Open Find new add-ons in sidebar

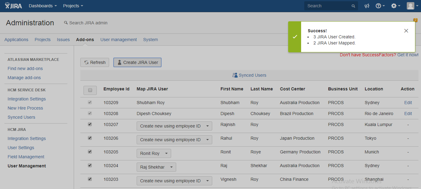coord(25,68)
